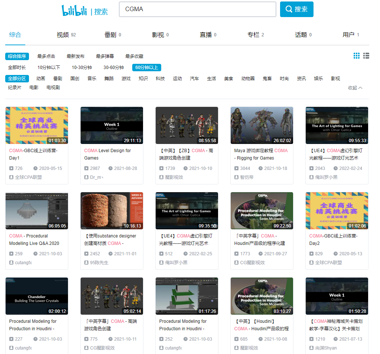
Task: Click clock icon beside 2021-09-27
Action: coord(260,254)
